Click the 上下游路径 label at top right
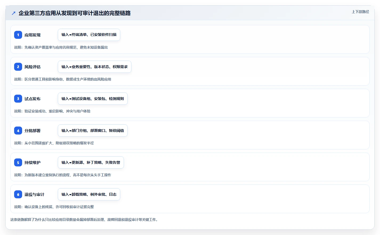The height and width of the screenshot is (235, 380). 360,12
